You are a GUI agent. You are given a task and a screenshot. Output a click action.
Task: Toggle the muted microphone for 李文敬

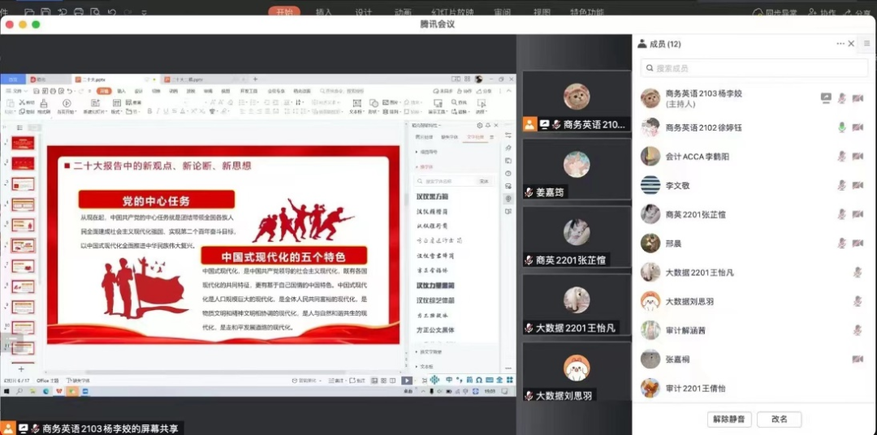pyautogui.click(x=842, y=185)
